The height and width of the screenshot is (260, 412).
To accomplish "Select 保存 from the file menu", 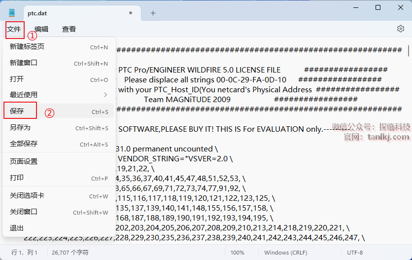I will (17, 111).
